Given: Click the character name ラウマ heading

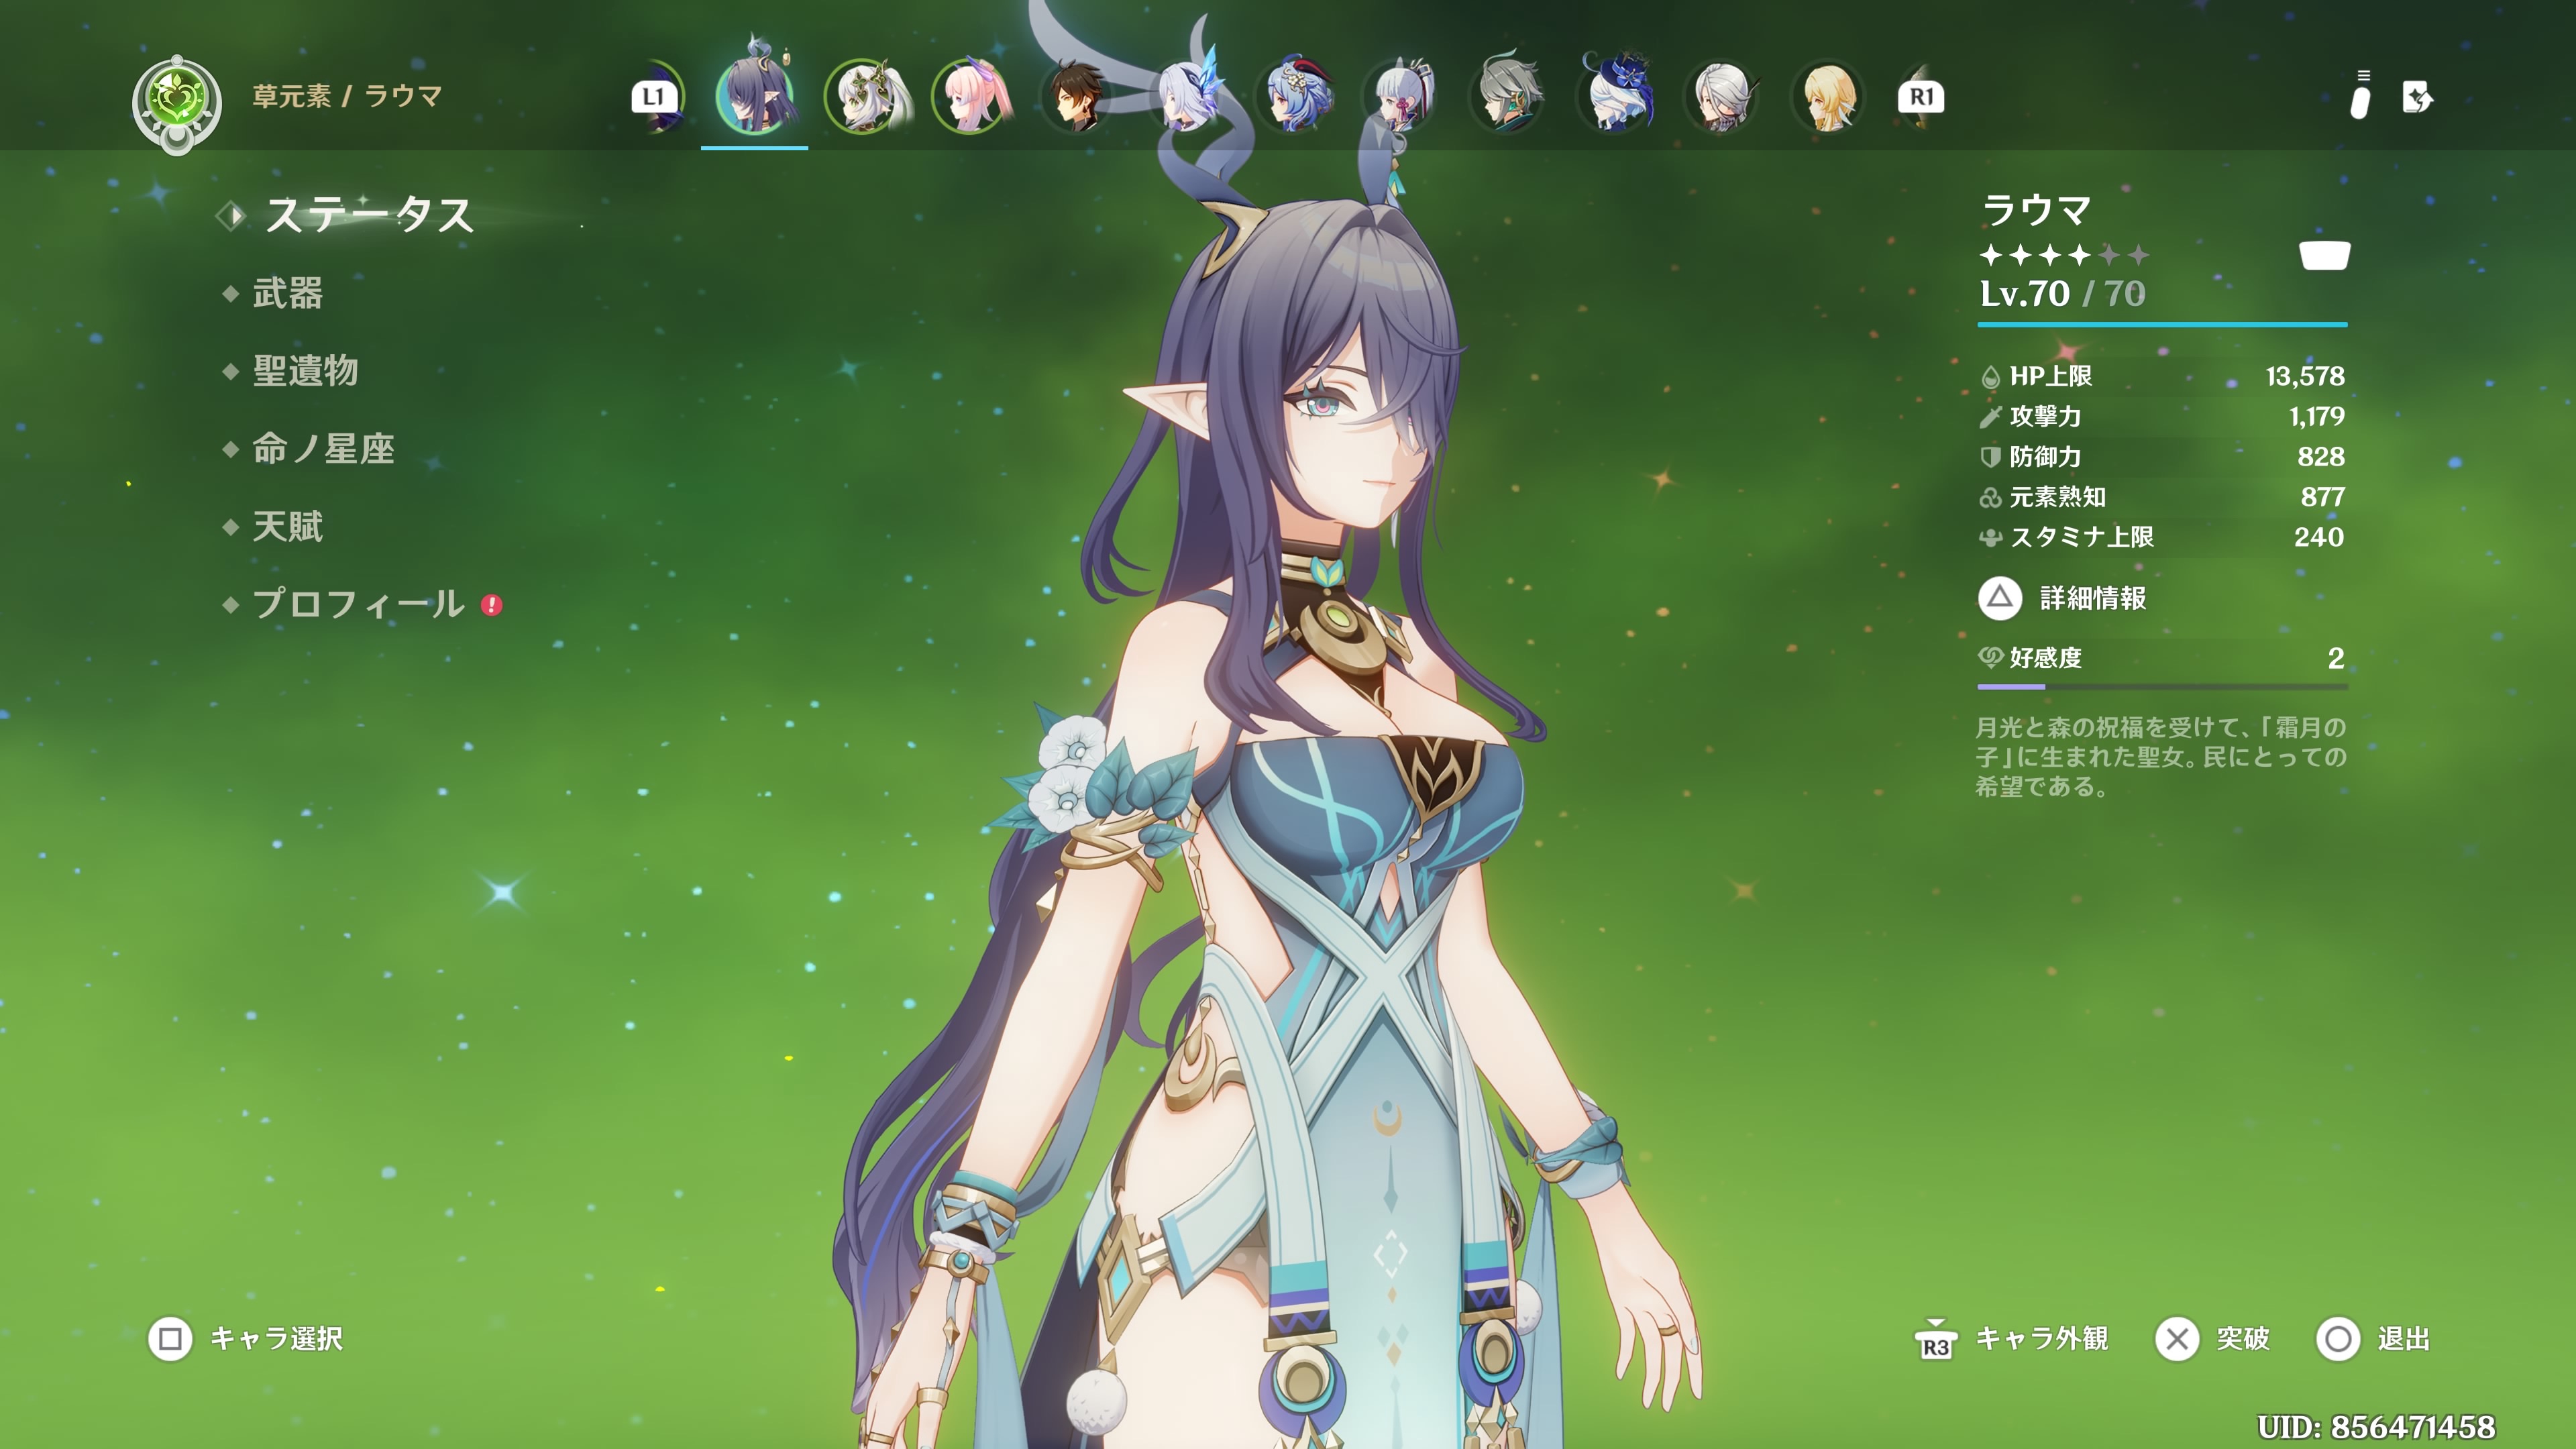Looking at the screenshot, I should tap(2036, 210).
